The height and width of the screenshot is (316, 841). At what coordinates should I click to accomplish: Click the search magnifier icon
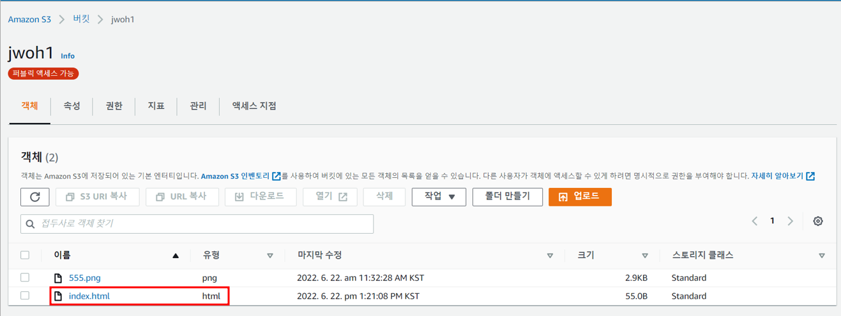point(30,224)
